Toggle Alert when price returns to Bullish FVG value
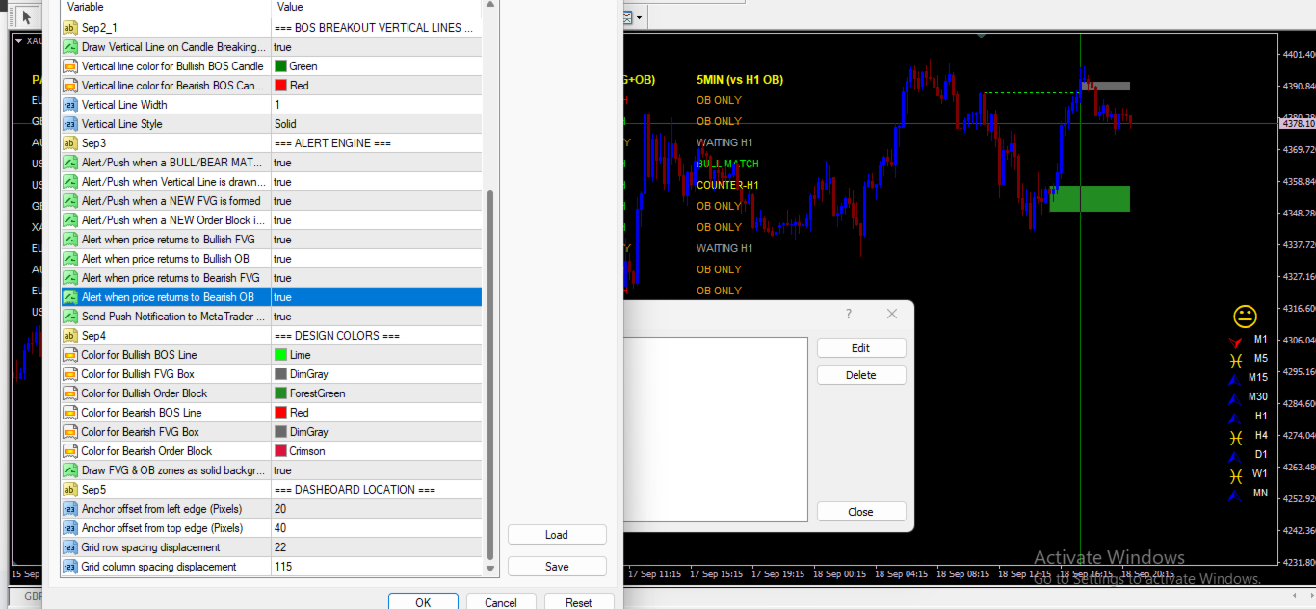Screen dimensions: 1316x609 click(x=377, y=240)
